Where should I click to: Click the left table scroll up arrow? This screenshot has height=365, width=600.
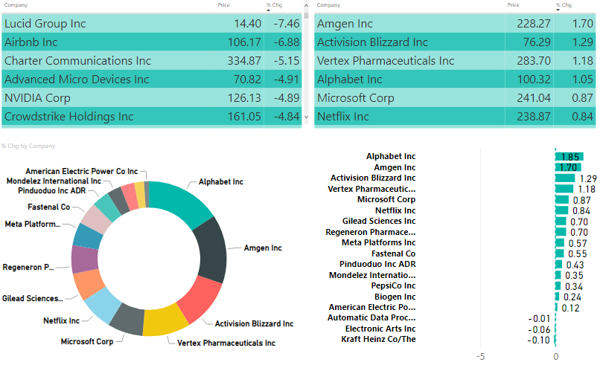coord(306,5)
